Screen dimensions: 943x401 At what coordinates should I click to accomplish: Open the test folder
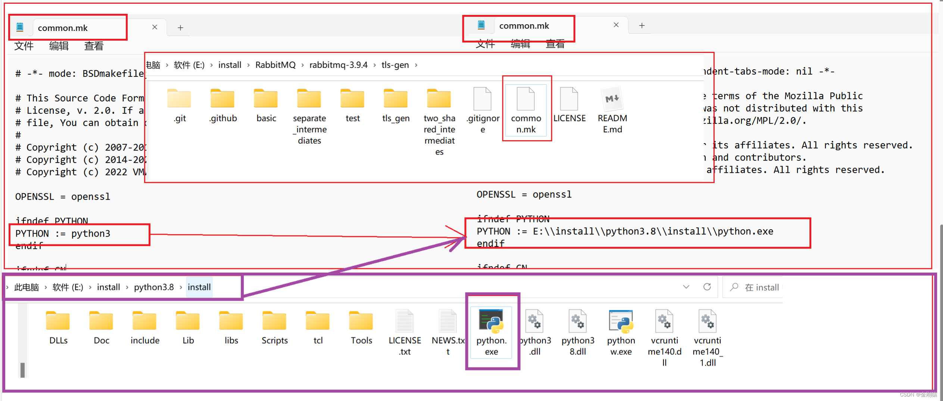pos(353,105)
